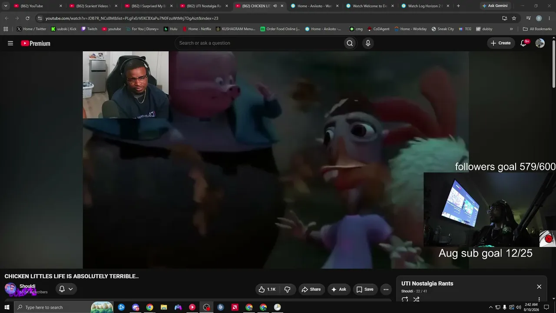Open a new browser tab
Viewport: 556px width, 313px height.
tap(458, 6)
